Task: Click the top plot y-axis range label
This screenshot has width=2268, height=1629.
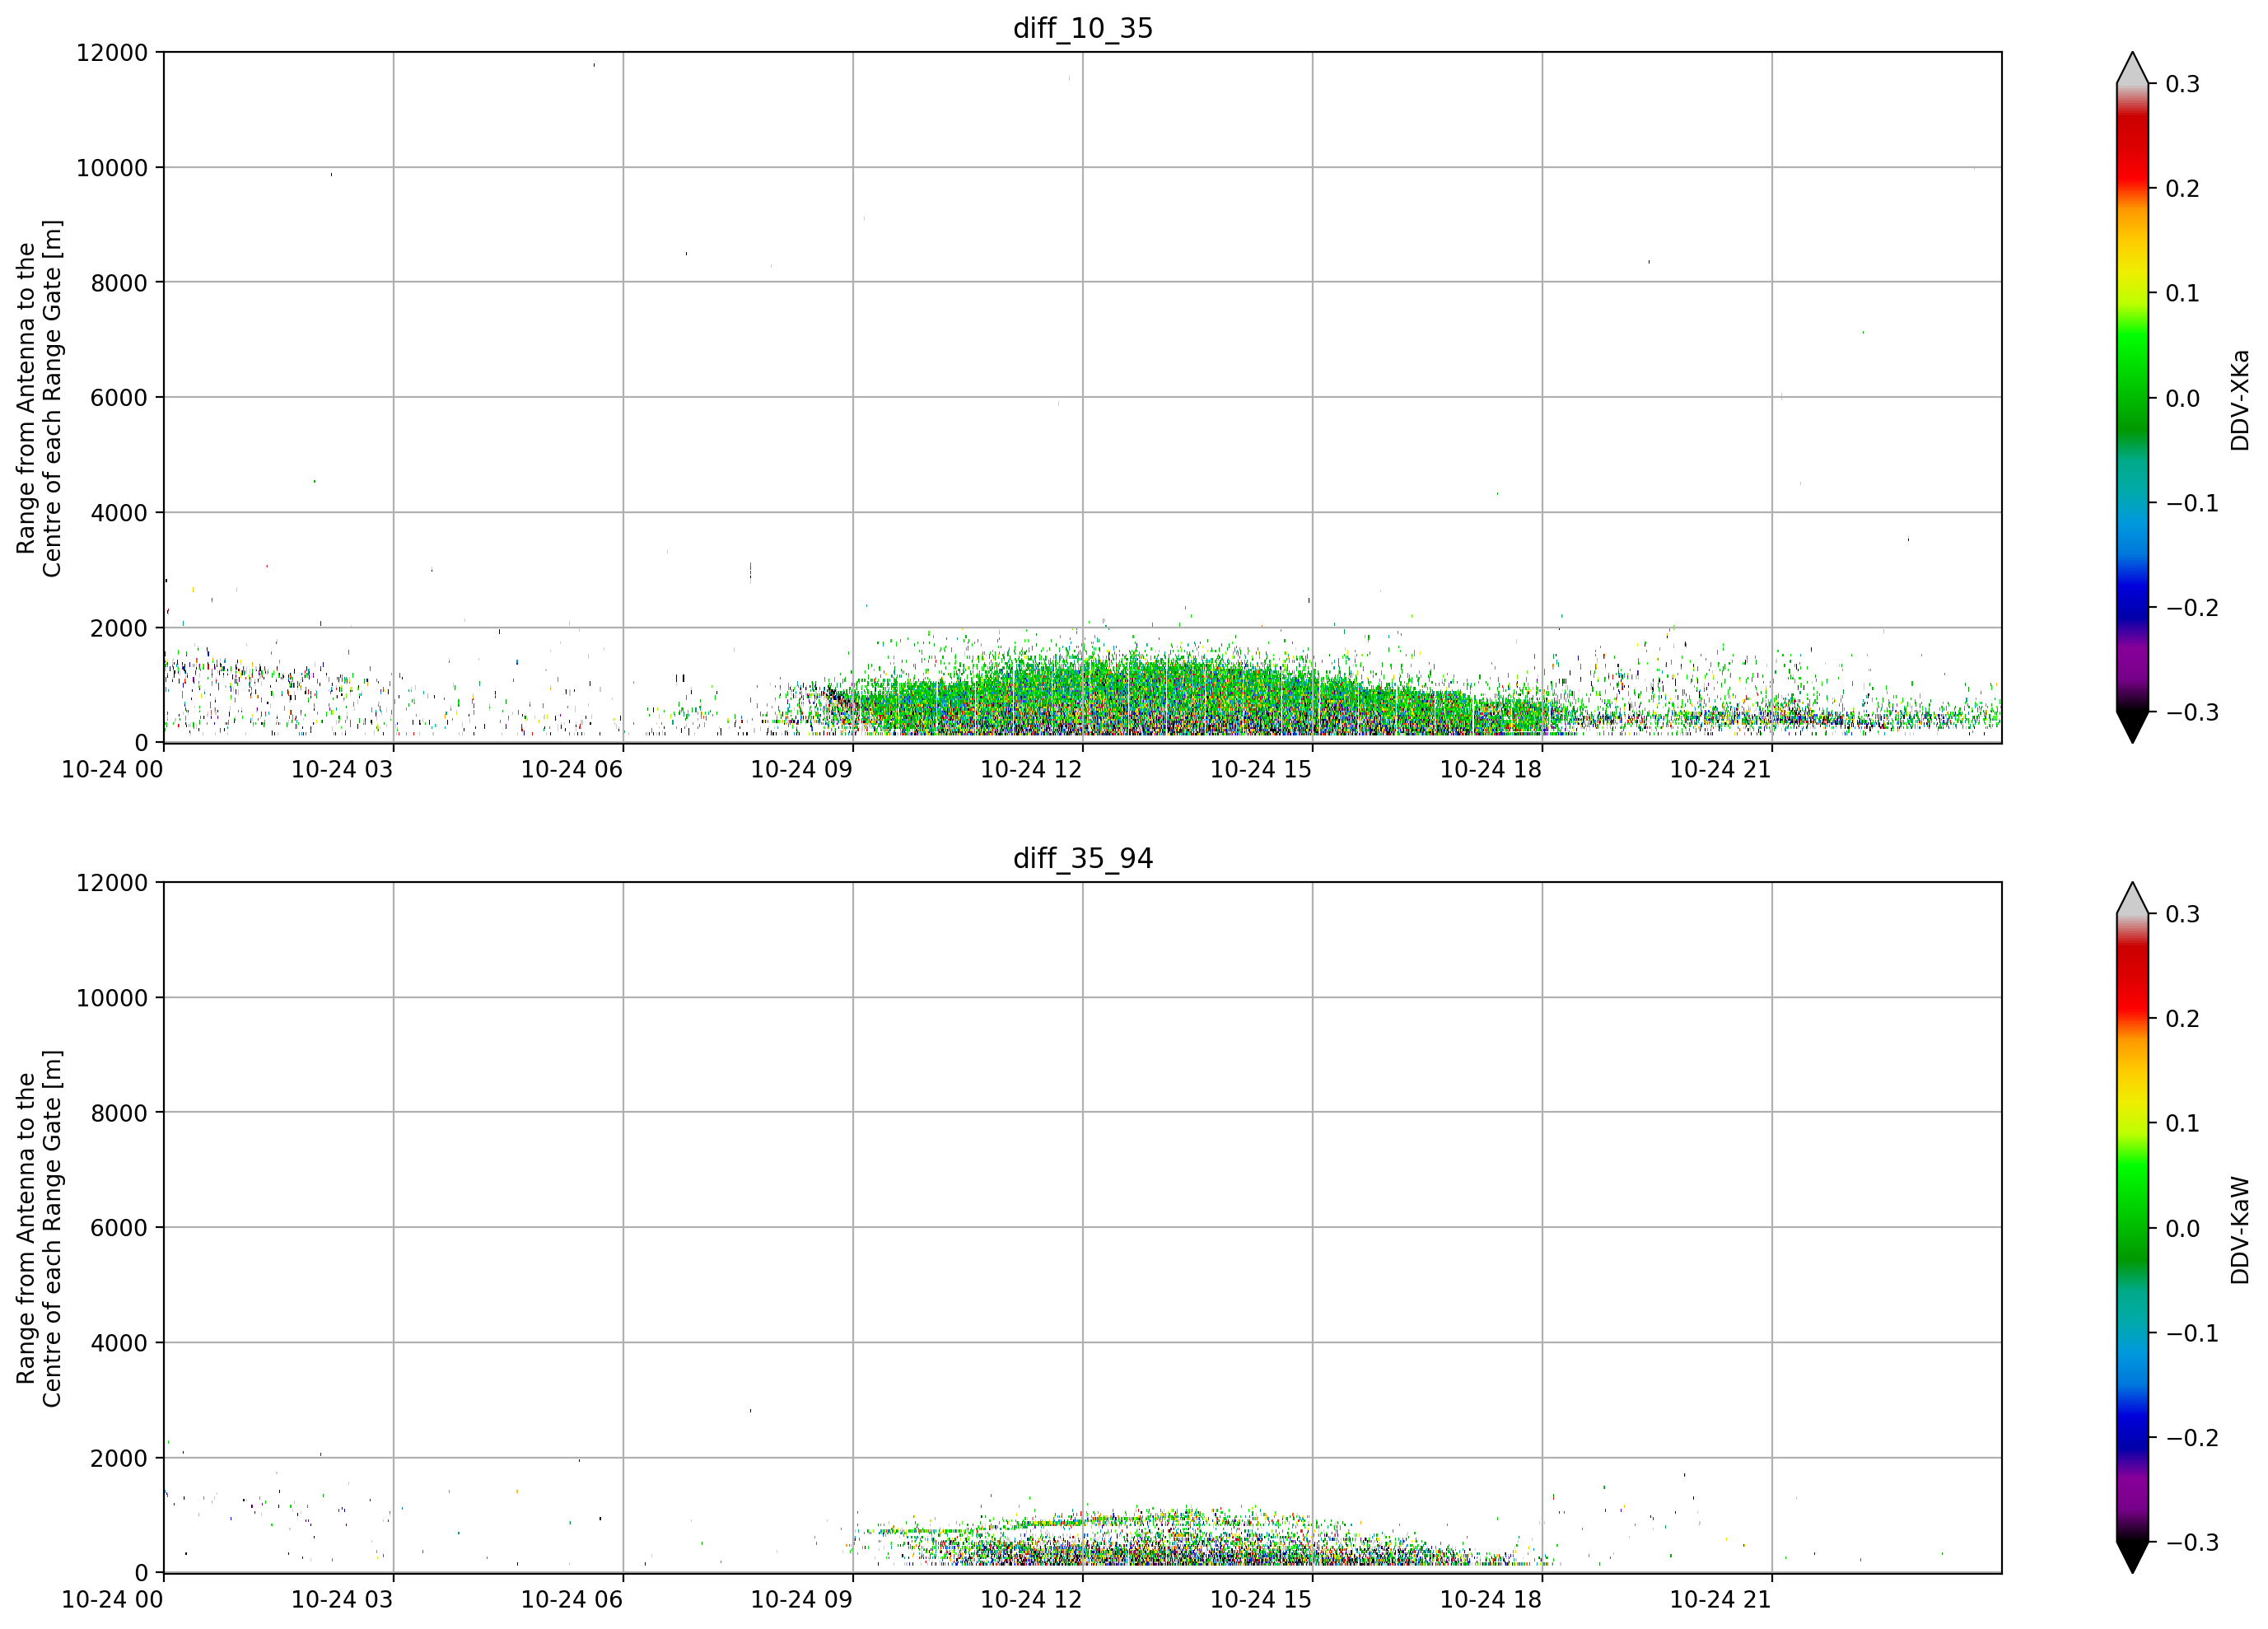Action: point(39,398)
